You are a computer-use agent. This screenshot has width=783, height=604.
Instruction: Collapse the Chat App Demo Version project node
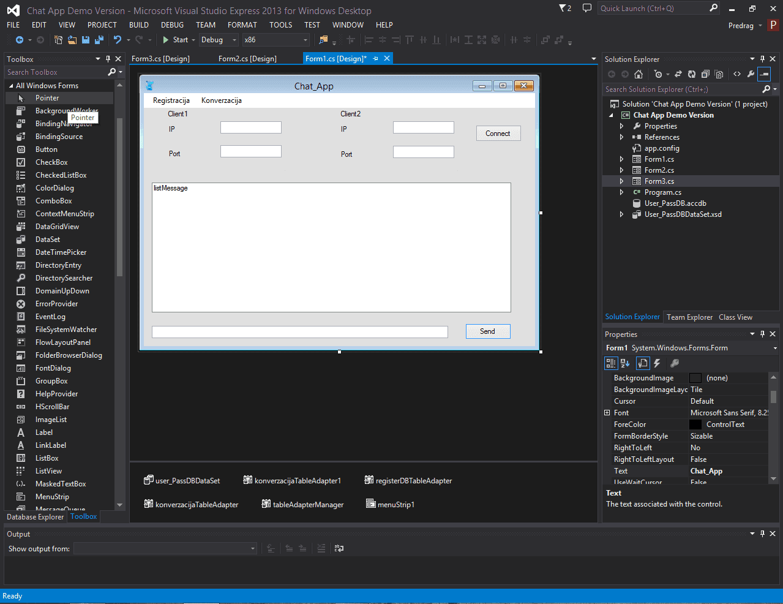coord(611,115)
